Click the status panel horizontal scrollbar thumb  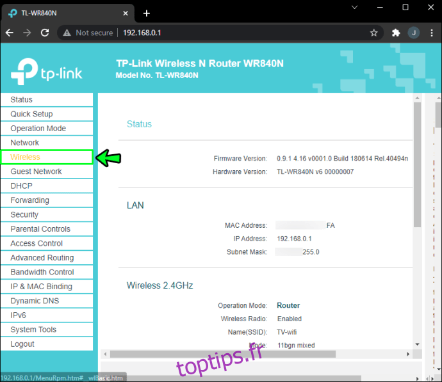click(x=223, y=354)
